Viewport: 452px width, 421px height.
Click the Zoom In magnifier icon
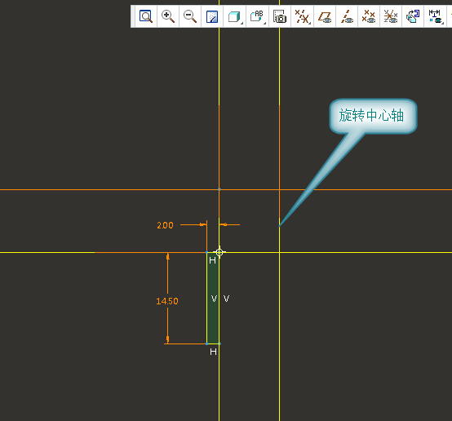tap(168, 16)
